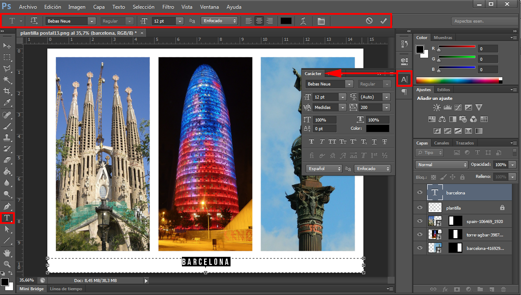521x295 pixels.
Task: Open the Enfocado anti-aliasing dropdown
Action: point(219,20)
